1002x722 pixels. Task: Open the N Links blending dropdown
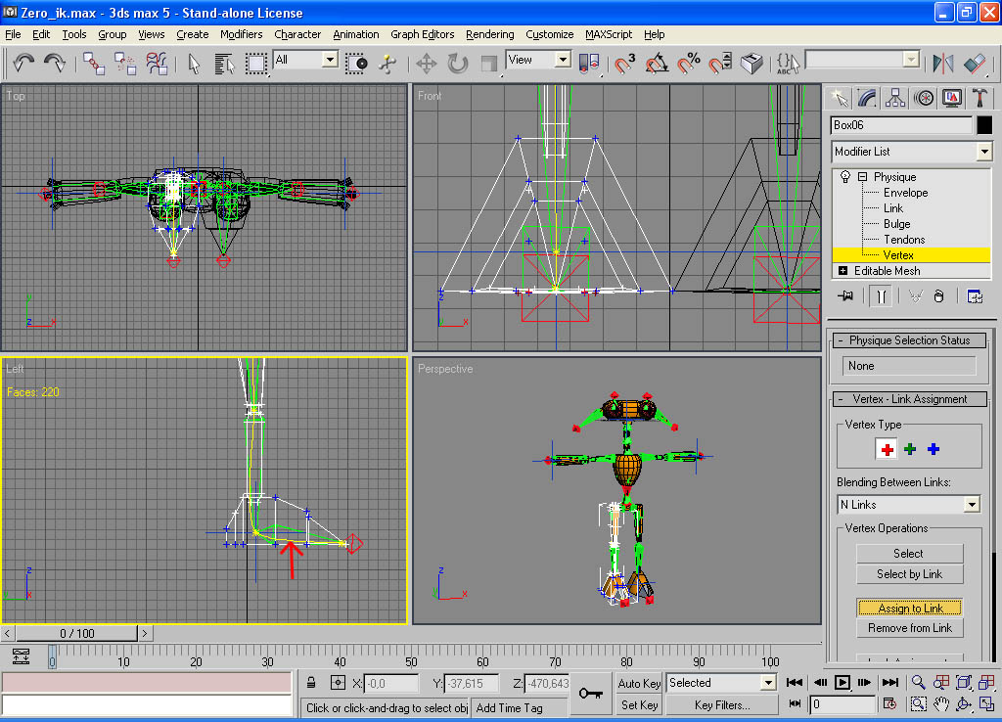pyautogui.click(x=971, y=505)
